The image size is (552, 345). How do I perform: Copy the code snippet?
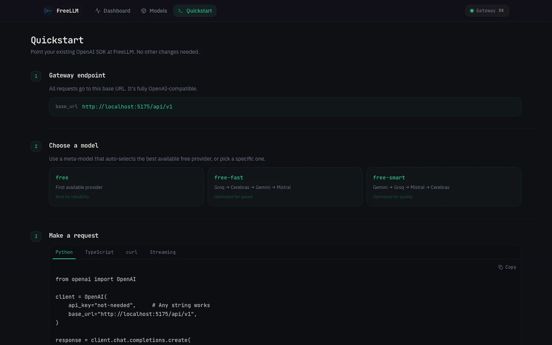point(507,267)
